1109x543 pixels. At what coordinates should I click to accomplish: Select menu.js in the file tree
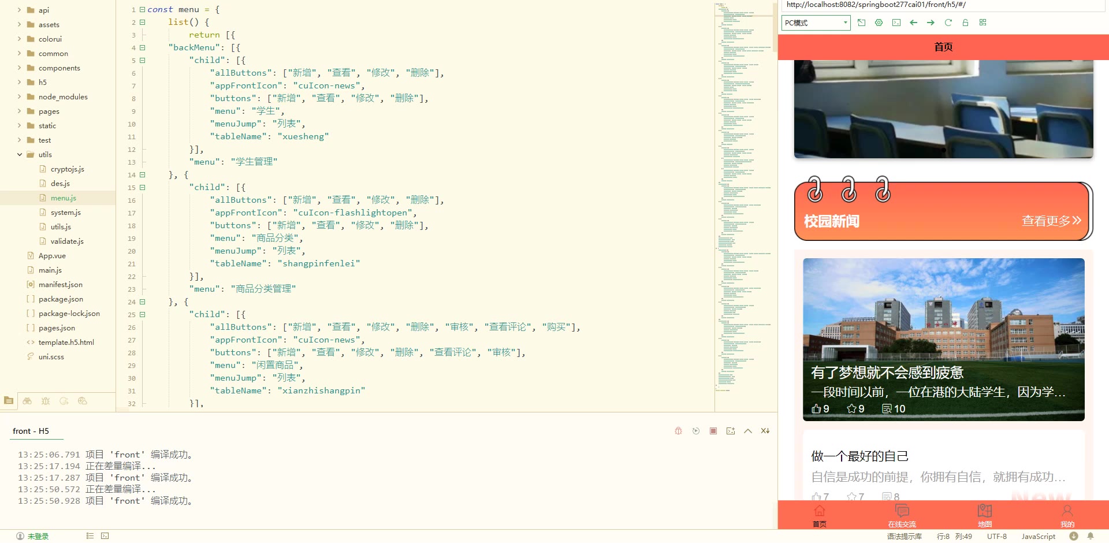coord(63,198)
